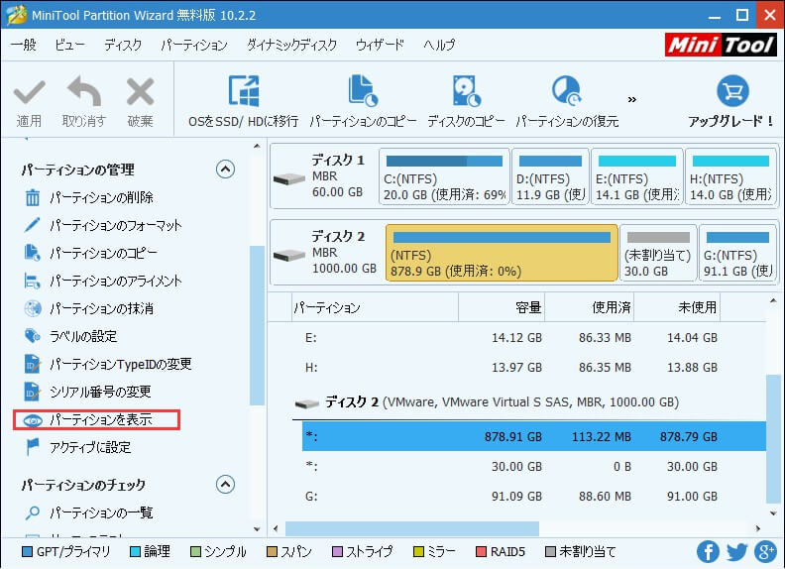Select the G:(NTFS) 91.1 GB partition block

coord(737,253)
